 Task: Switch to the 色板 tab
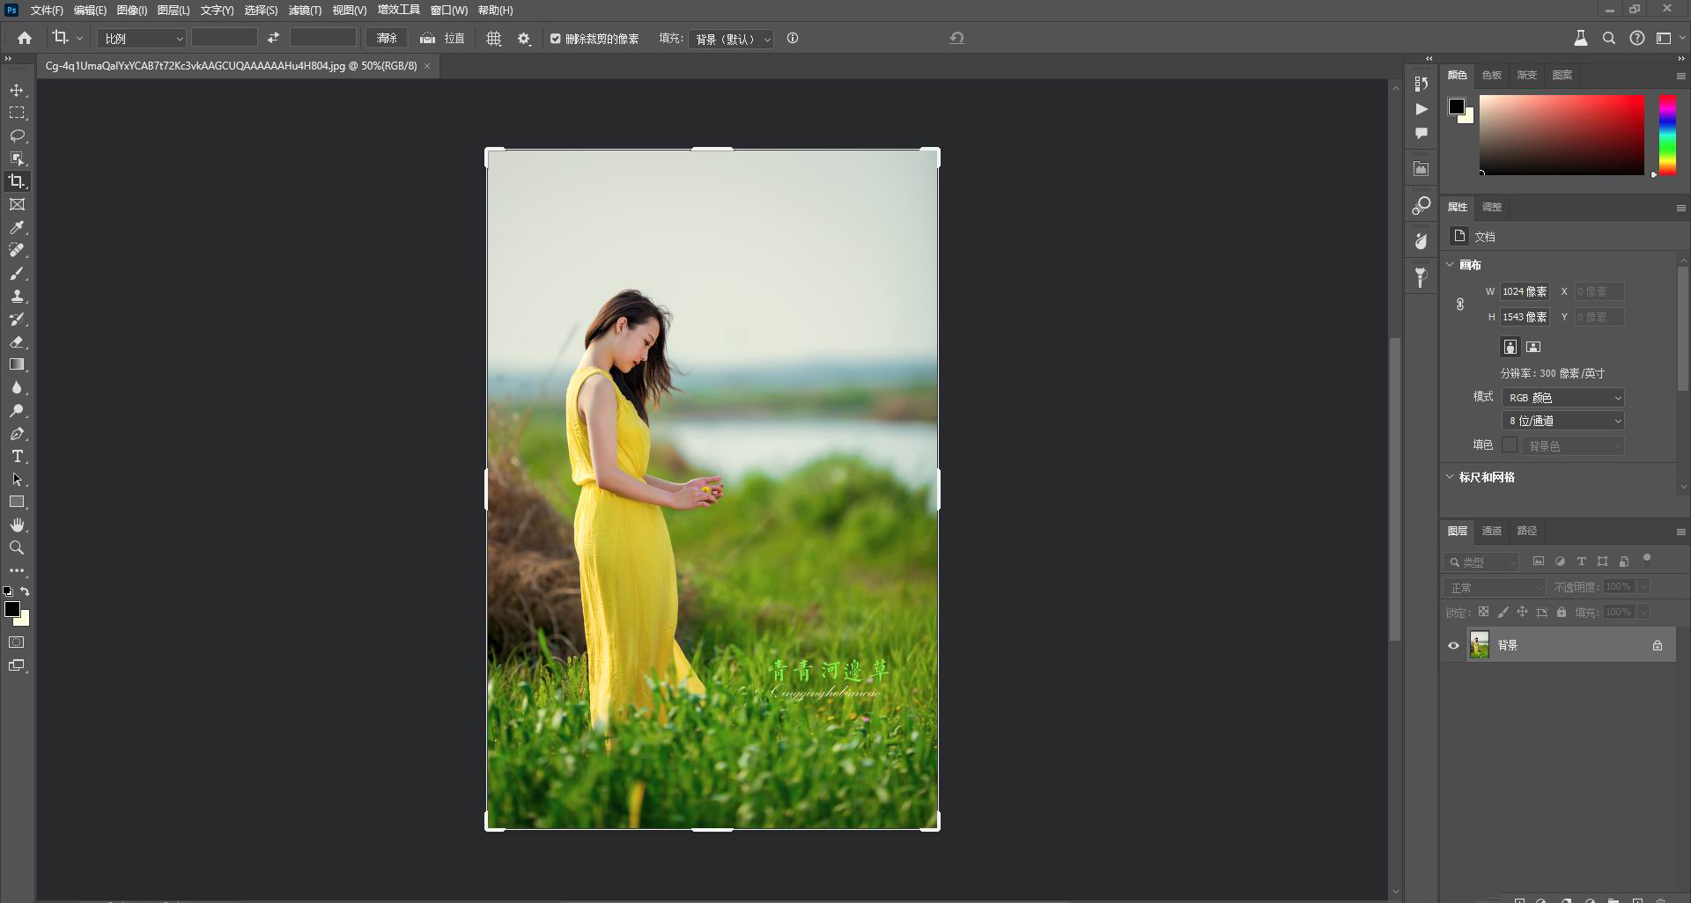pyautogui.click(x=1492, y=76)
